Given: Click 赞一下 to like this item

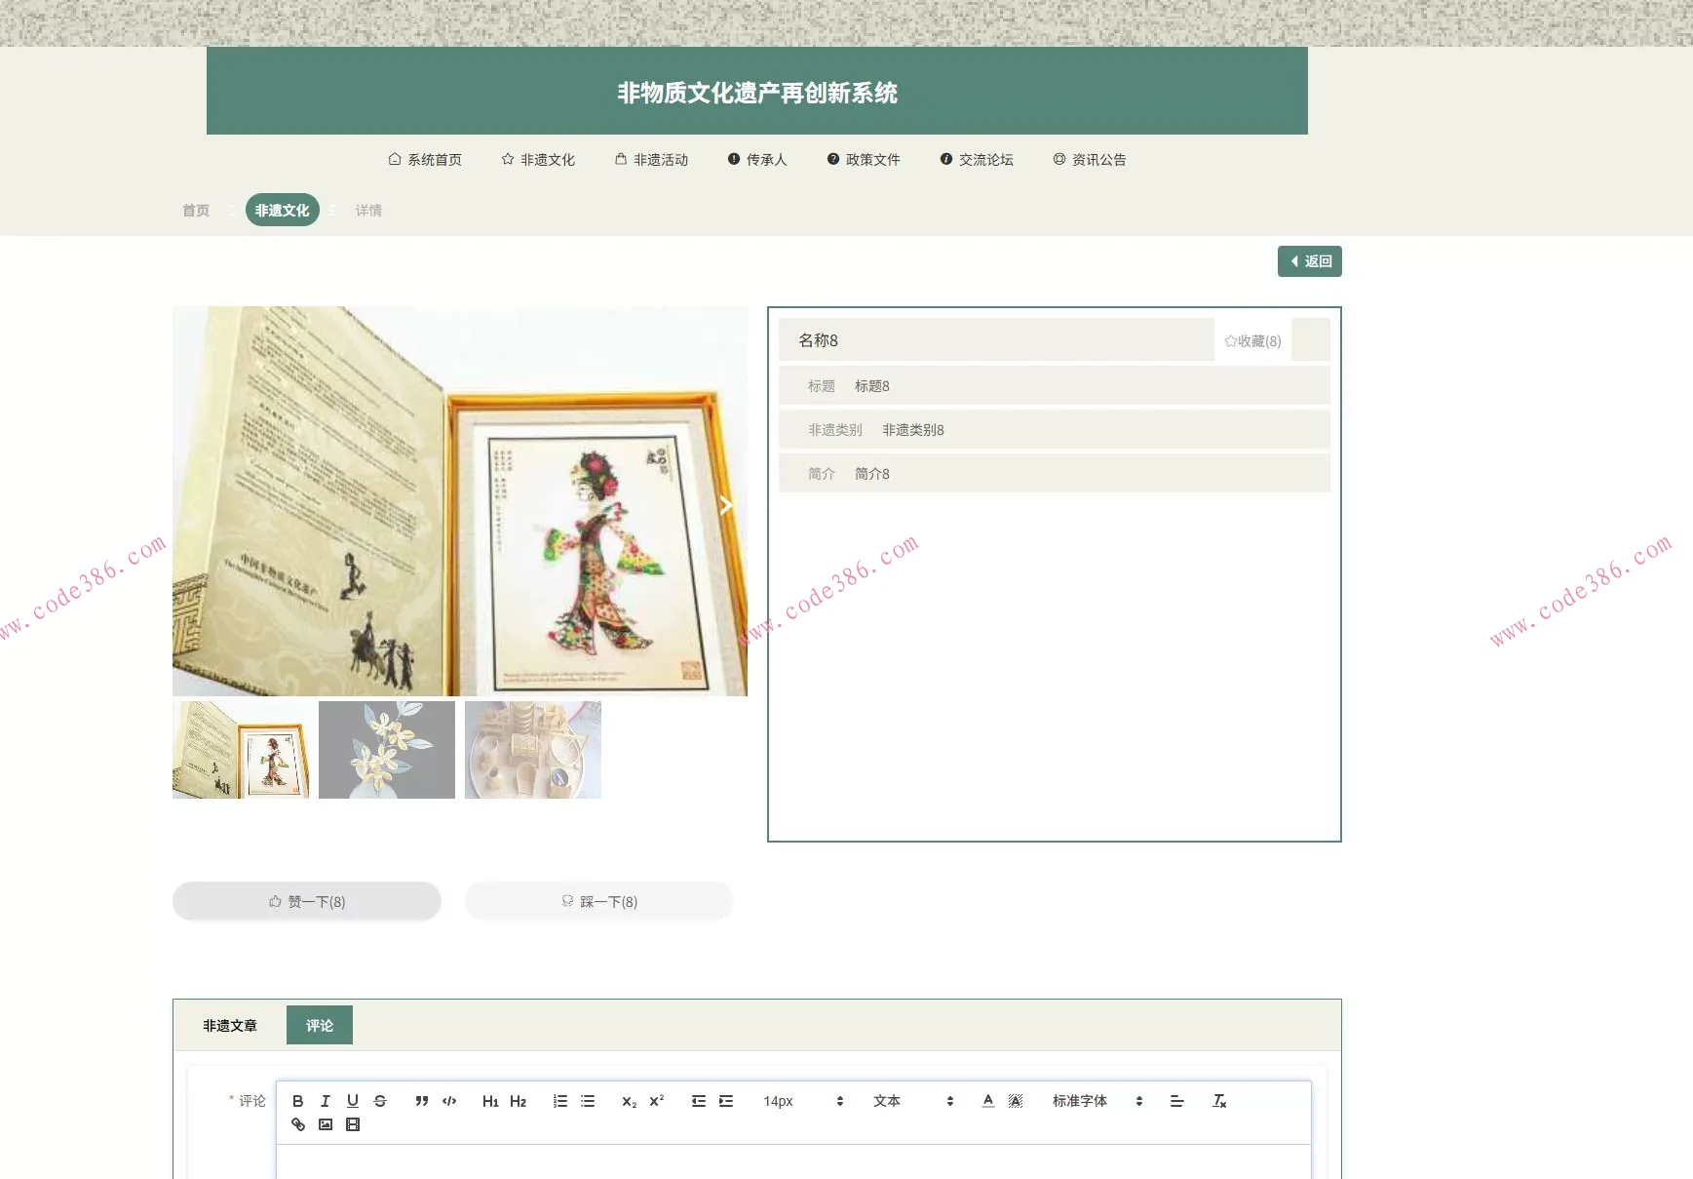Looking at the screenshot, I should tap(306, 901).
